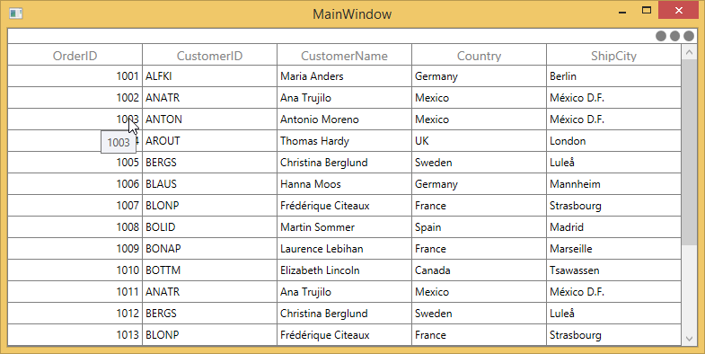
Task: Click the ShipCity column header
Action: tap(613, 56)
